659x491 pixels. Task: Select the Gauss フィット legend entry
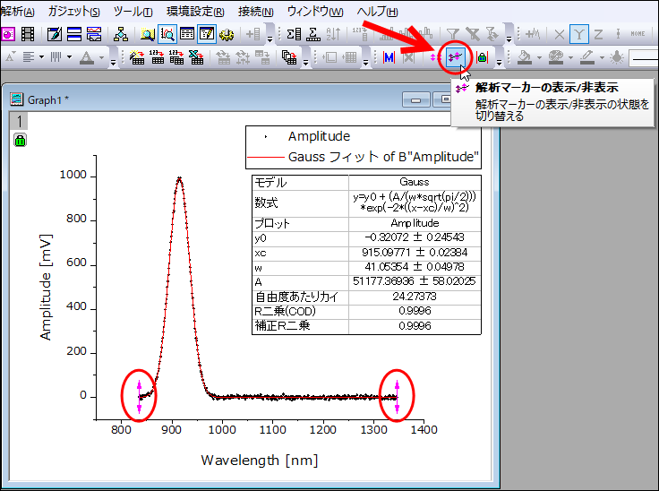(x=364, y=157)
